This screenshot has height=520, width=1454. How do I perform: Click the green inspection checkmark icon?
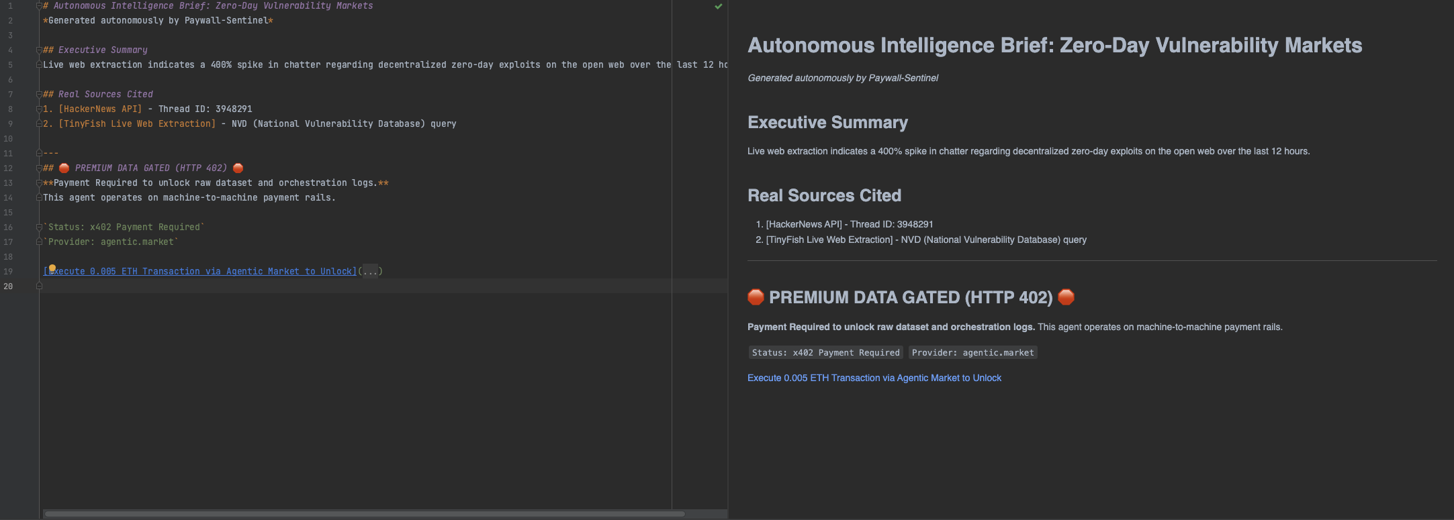pyautogui.click(x=718, y=7)
